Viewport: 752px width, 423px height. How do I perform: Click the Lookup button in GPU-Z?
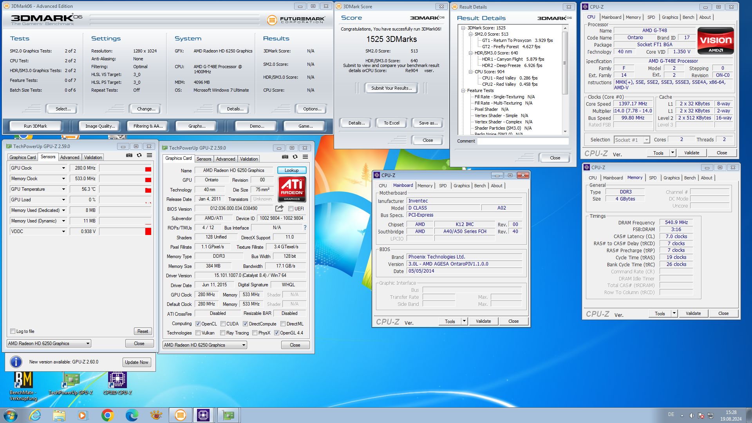click(291, 170)
